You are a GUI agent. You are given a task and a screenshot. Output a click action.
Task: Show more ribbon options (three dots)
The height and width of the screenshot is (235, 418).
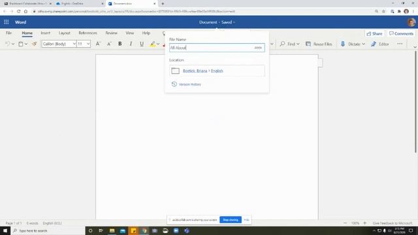pos(400,44)
